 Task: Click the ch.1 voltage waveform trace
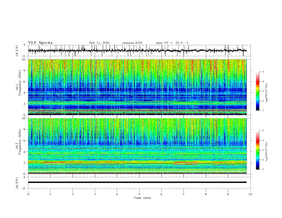[137, 51]
